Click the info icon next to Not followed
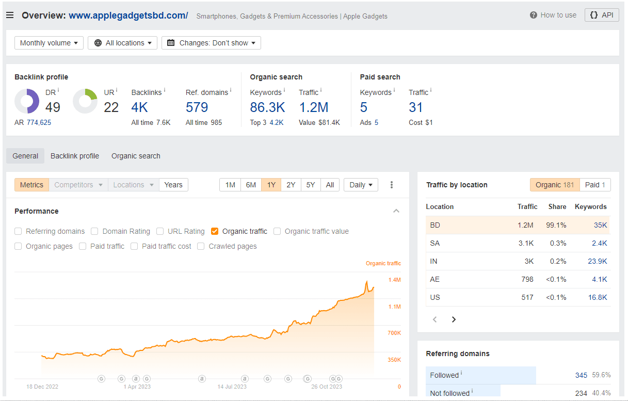Image resolution: width=628 pixels, height=401 pixels. click(x=472, y=391)
